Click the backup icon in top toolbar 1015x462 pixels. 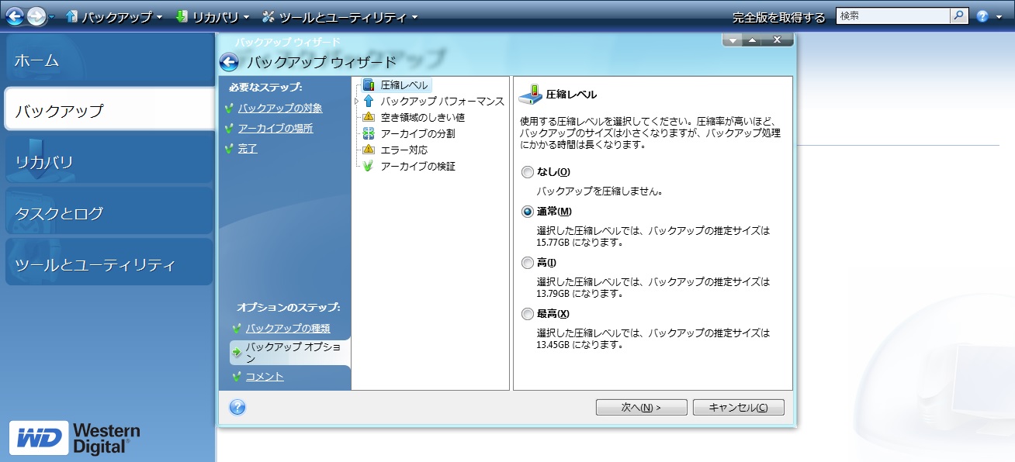click(72, 16)
